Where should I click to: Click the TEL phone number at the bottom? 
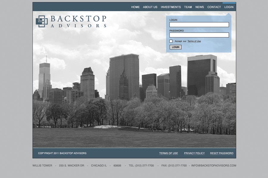[x=141, y=166]
